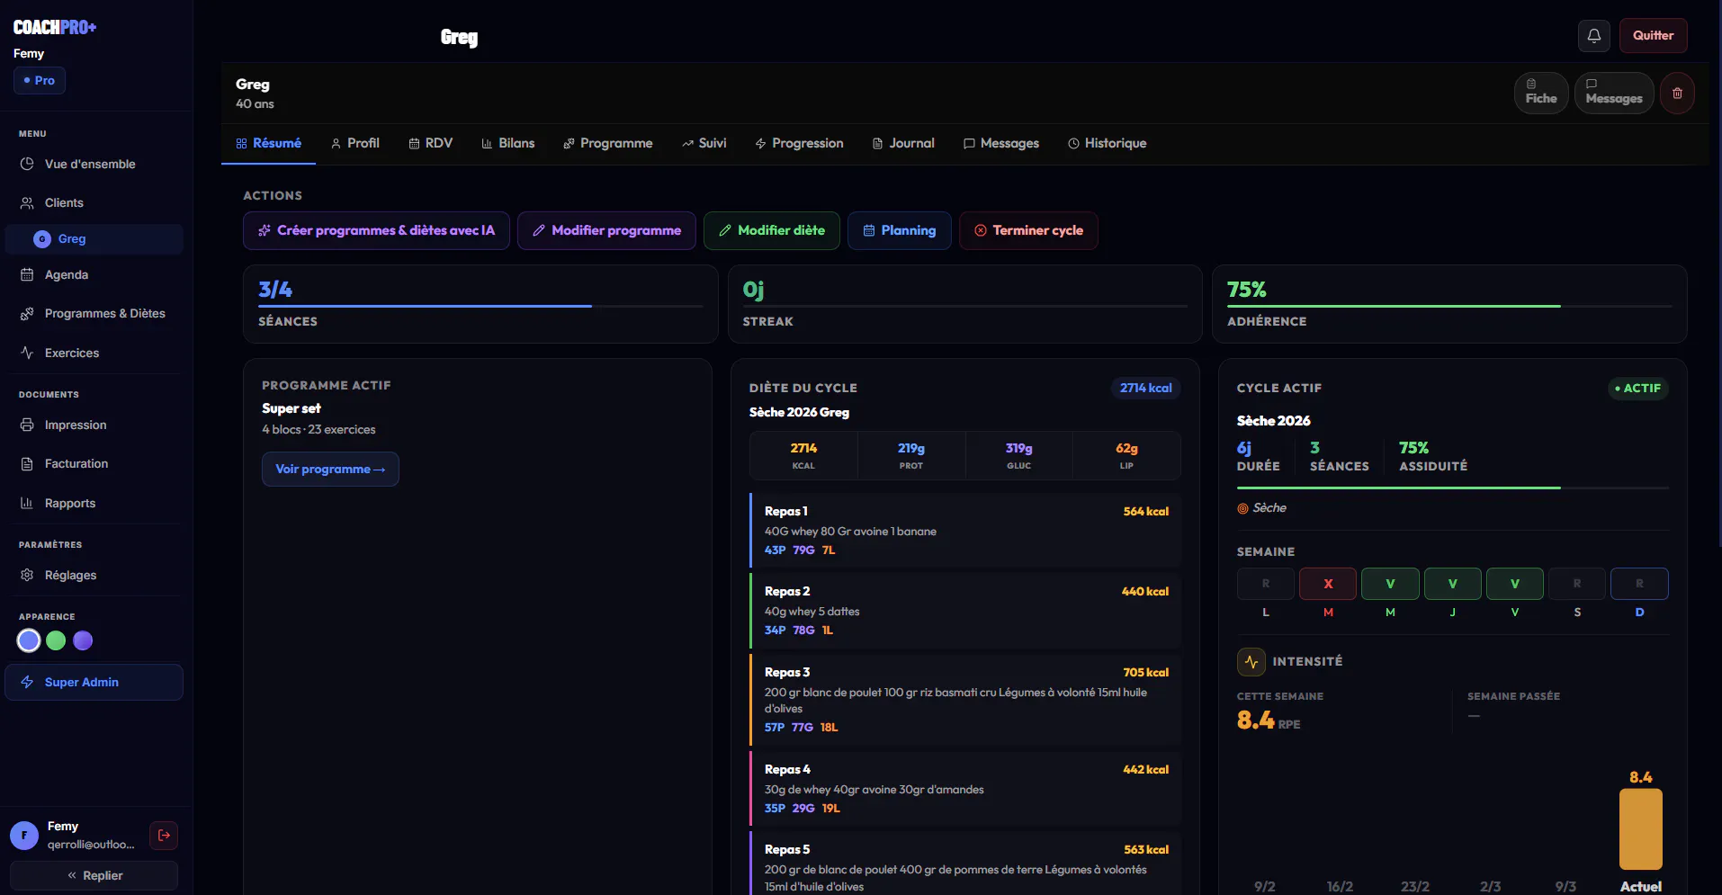The height and width of the screenshot is (895, 1722).
Task: Click the red trash delete client icon
Action: [x=1677, y=93]
